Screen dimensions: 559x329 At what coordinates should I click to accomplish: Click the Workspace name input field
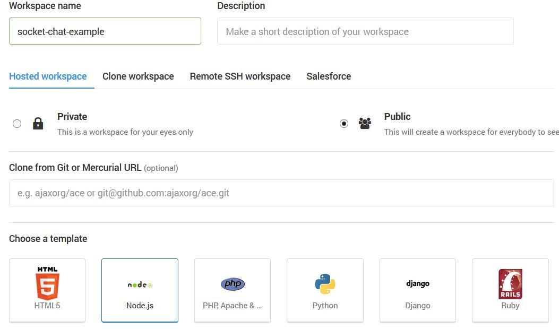click(x=105, y=31)
